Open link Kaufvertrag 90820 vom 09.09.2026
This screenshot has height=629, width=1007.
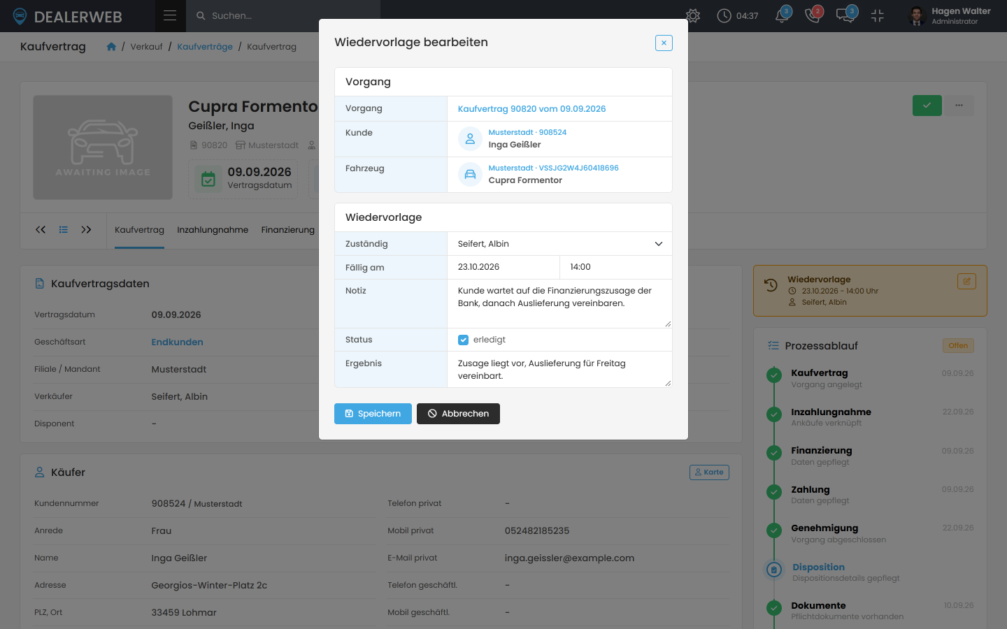point(531,109)
